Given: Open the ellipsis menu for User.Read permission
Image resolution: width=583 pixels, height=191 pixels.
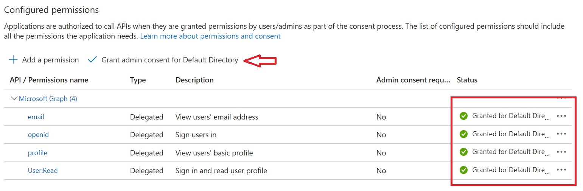Looking at the screenshot, I should pos(561,170).
